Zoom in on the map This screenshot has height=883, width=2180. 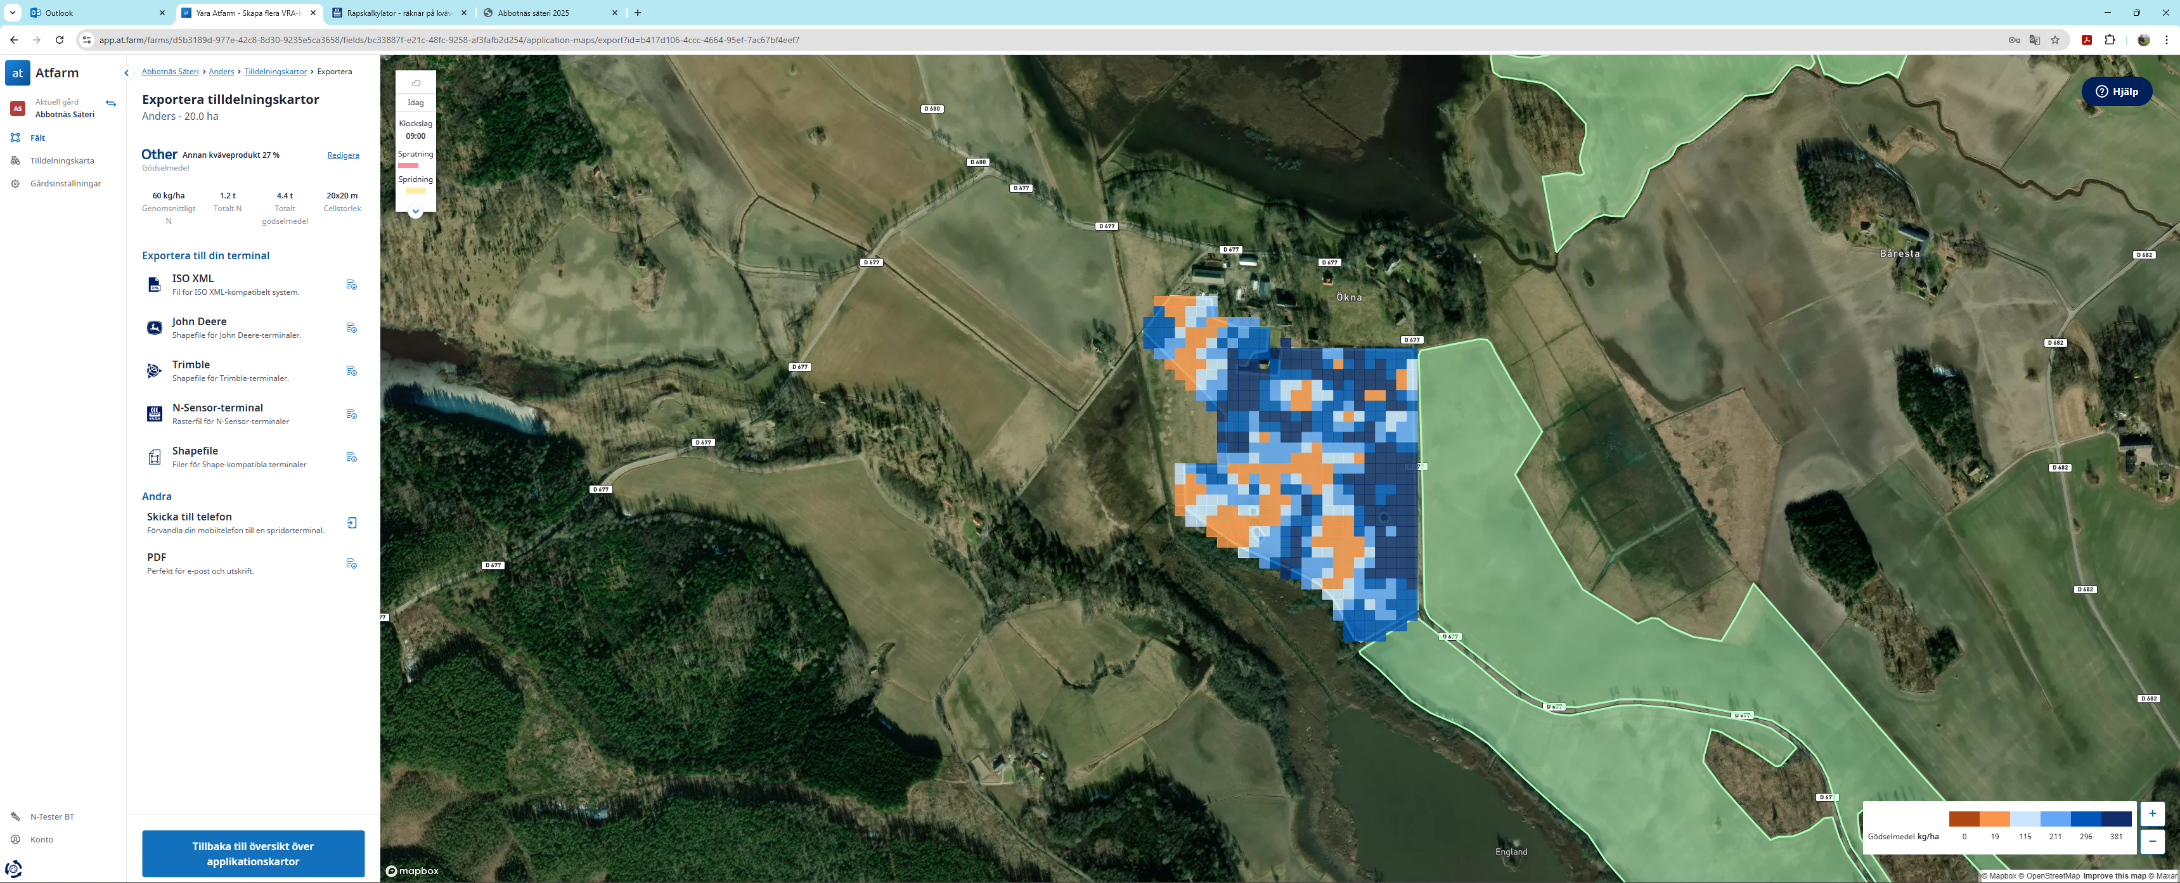(x=2152, y=813)
